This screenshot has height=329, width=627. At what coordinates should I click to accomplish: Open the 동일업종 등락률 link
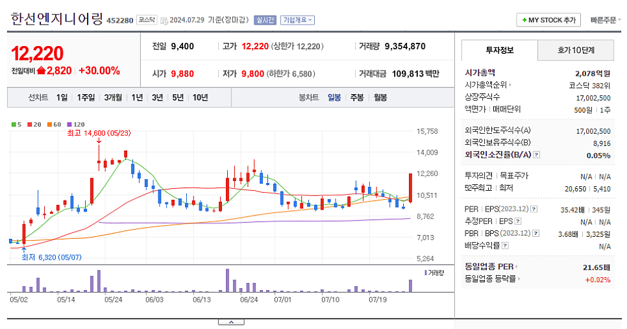click(492, 278)
